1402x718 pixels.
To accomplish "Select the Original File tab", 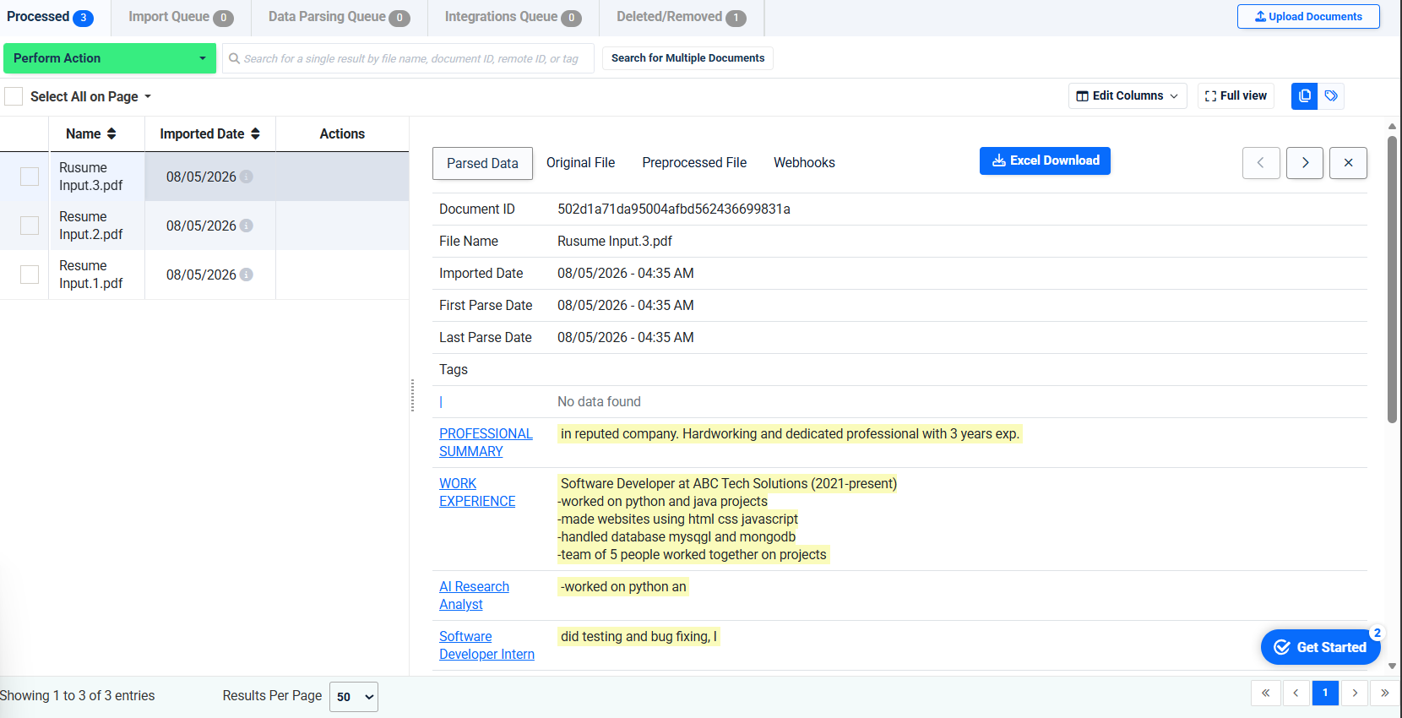I will (580, 163).
